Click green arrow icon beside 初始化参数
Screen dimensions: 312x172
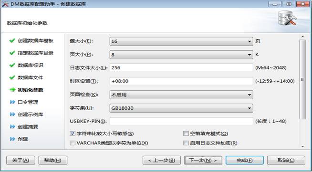tap(12, 90)
